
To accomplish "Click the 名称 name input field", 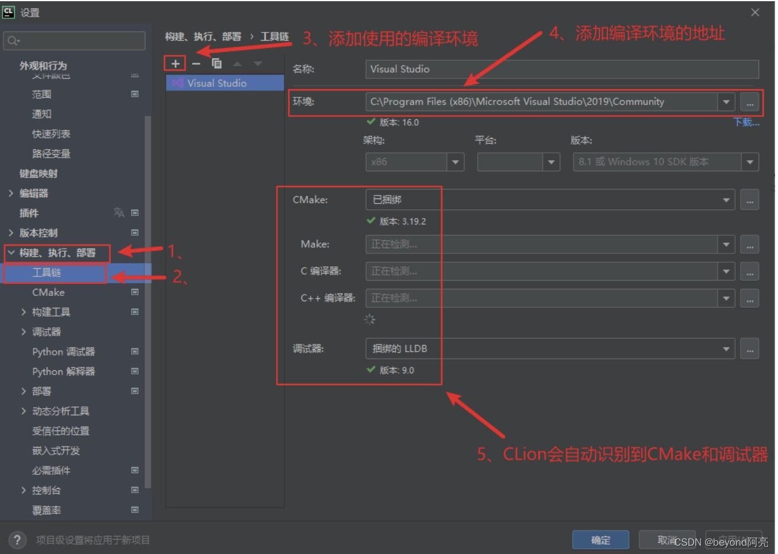I will coord(562,69).
